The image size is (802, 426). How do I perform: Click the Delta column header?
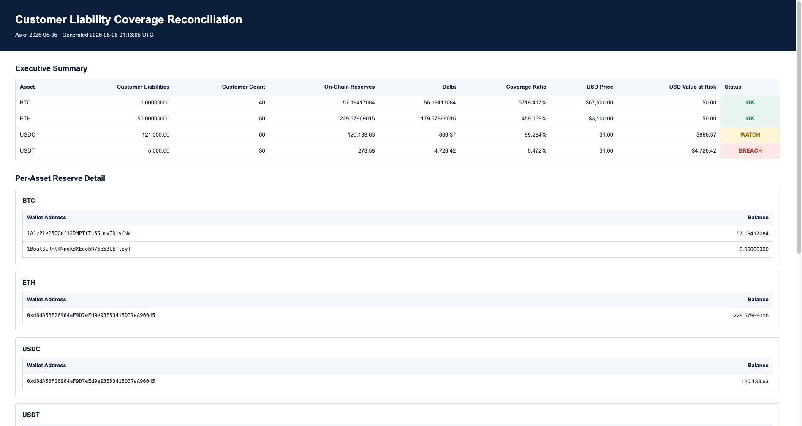pos(449,87)
